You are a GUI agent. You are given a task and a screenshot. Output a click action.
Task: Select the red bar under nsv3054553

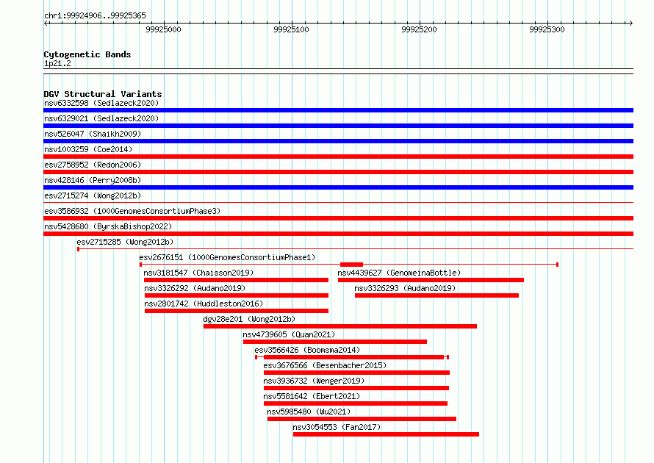coord(386,434)
